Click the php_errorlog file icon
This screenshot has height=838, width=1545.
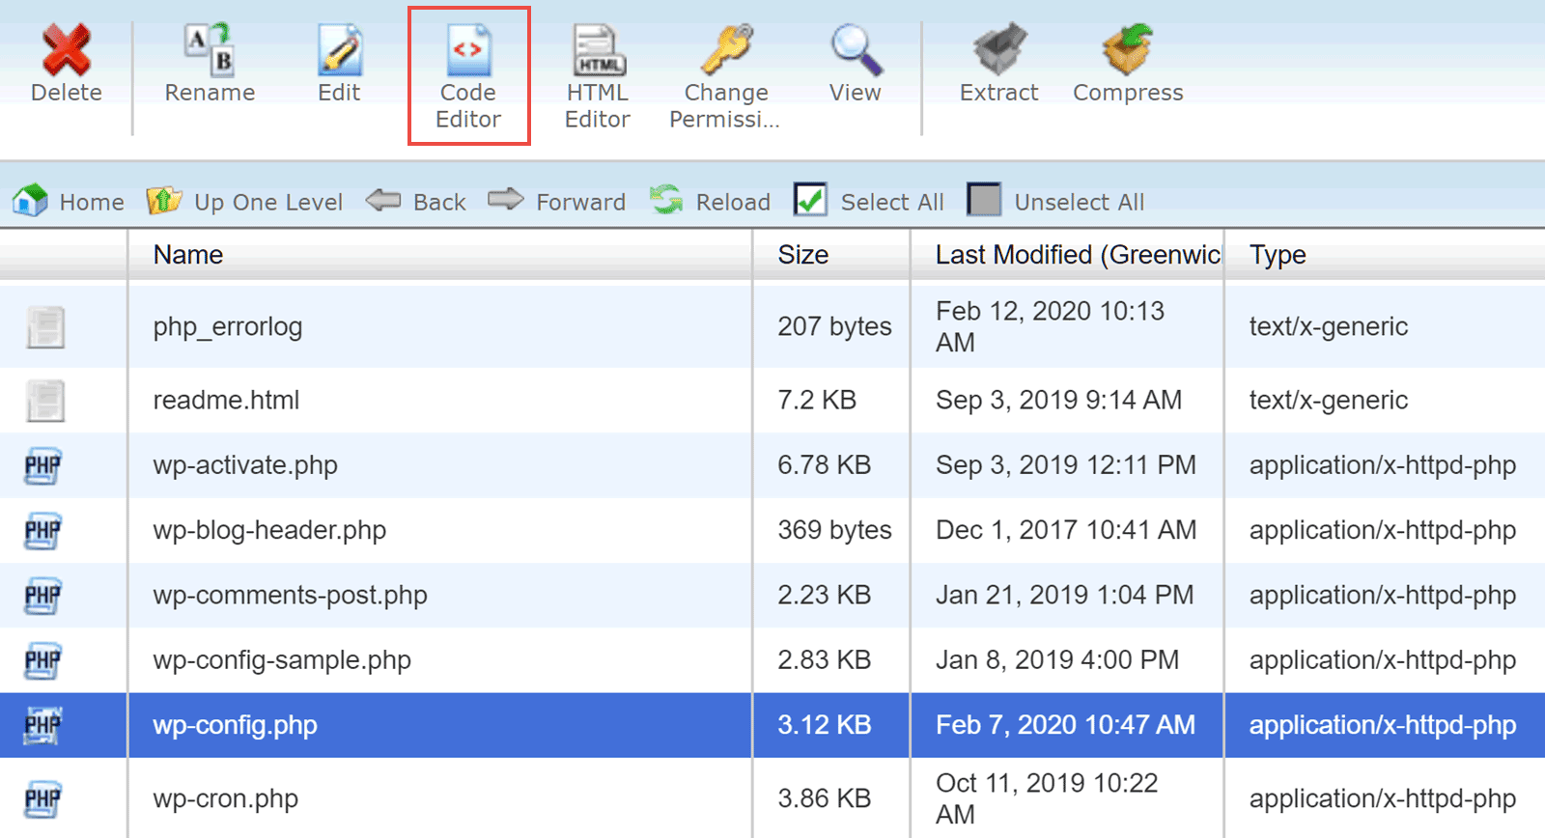(45, 327)
